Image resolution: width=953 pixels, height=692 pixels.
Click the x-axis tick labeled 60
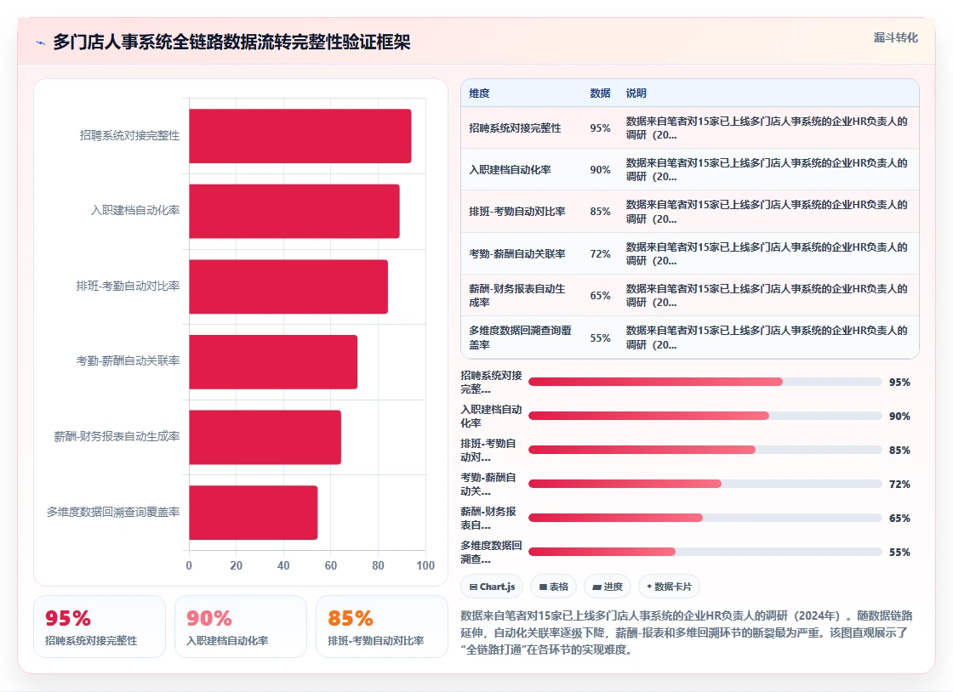(x=331, y=565)
